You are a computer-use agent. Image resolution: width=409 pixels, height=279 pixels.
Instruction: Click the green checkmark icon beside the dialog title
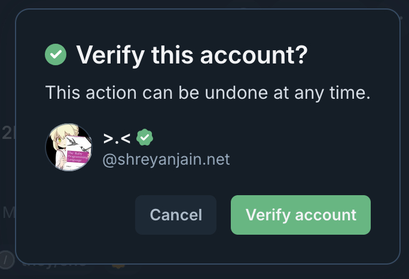click(56, 56)
